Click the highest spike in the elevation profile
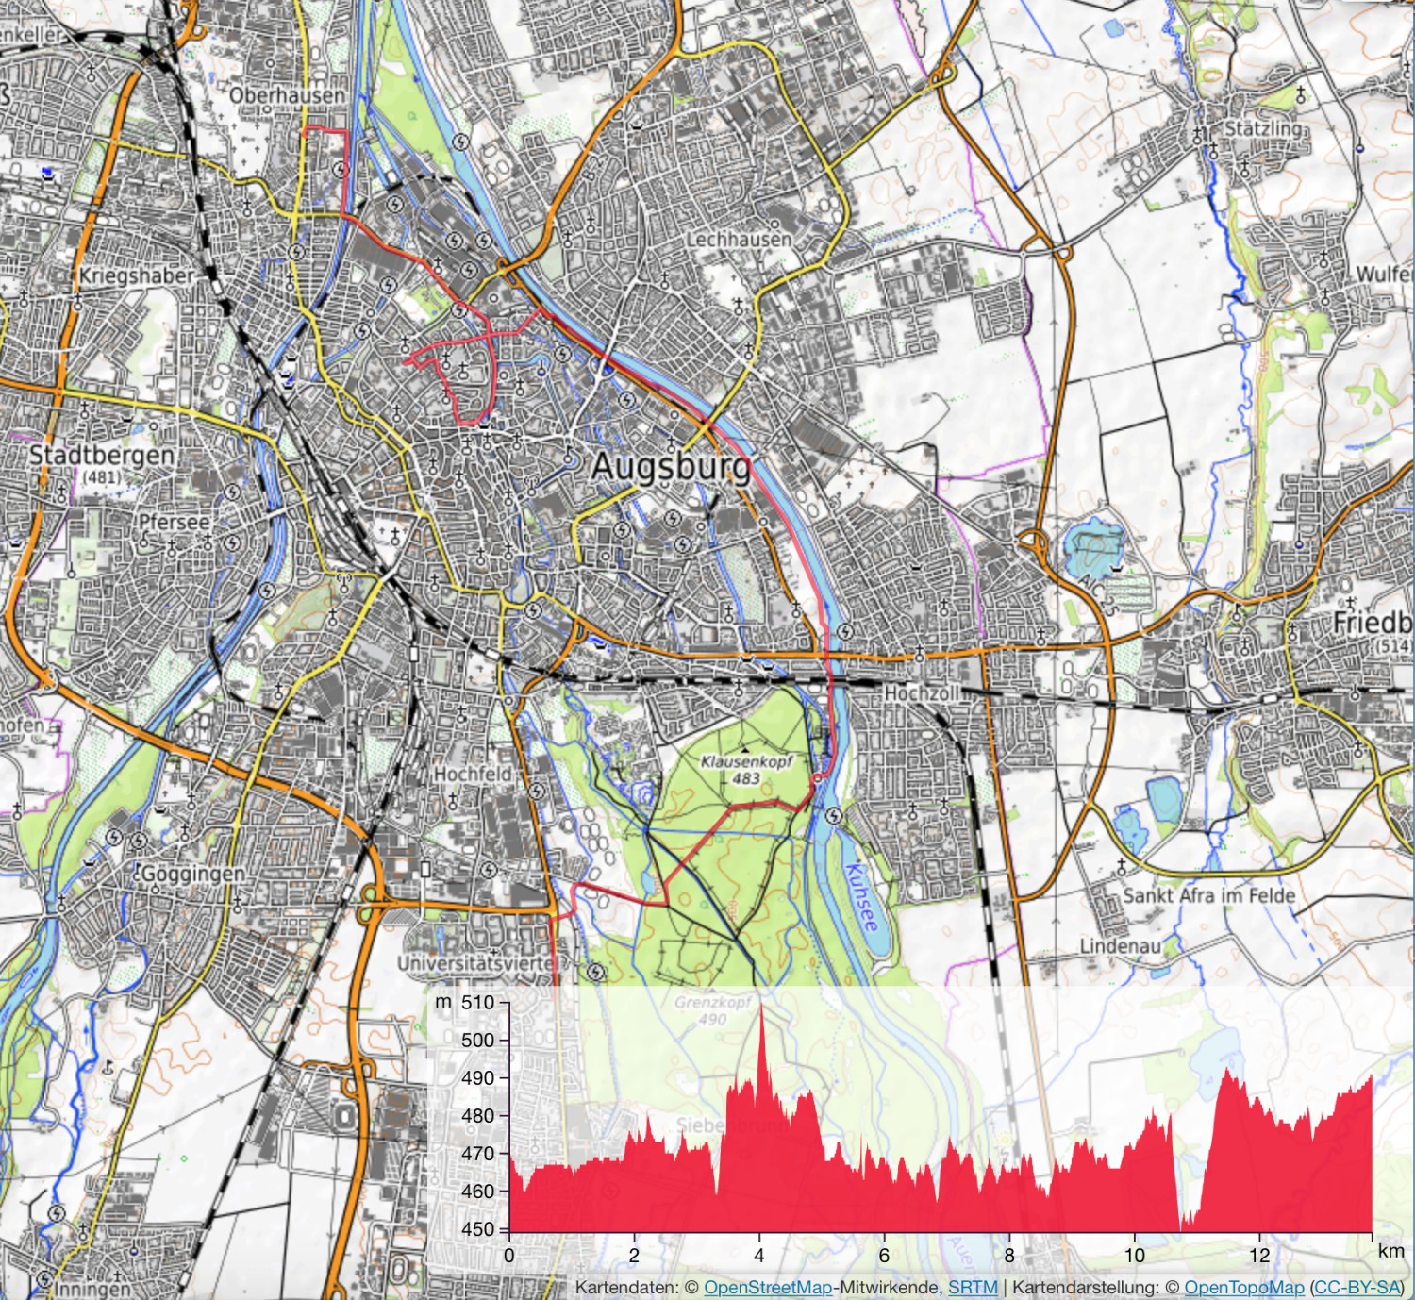The height and width of the screenshot is (1300, 1415). 762,1011
